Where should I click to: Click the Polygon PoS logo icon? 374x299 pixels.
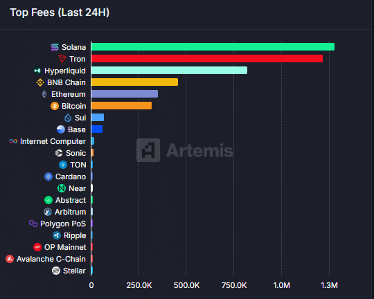pyautogui.click(x=33, y=224)
